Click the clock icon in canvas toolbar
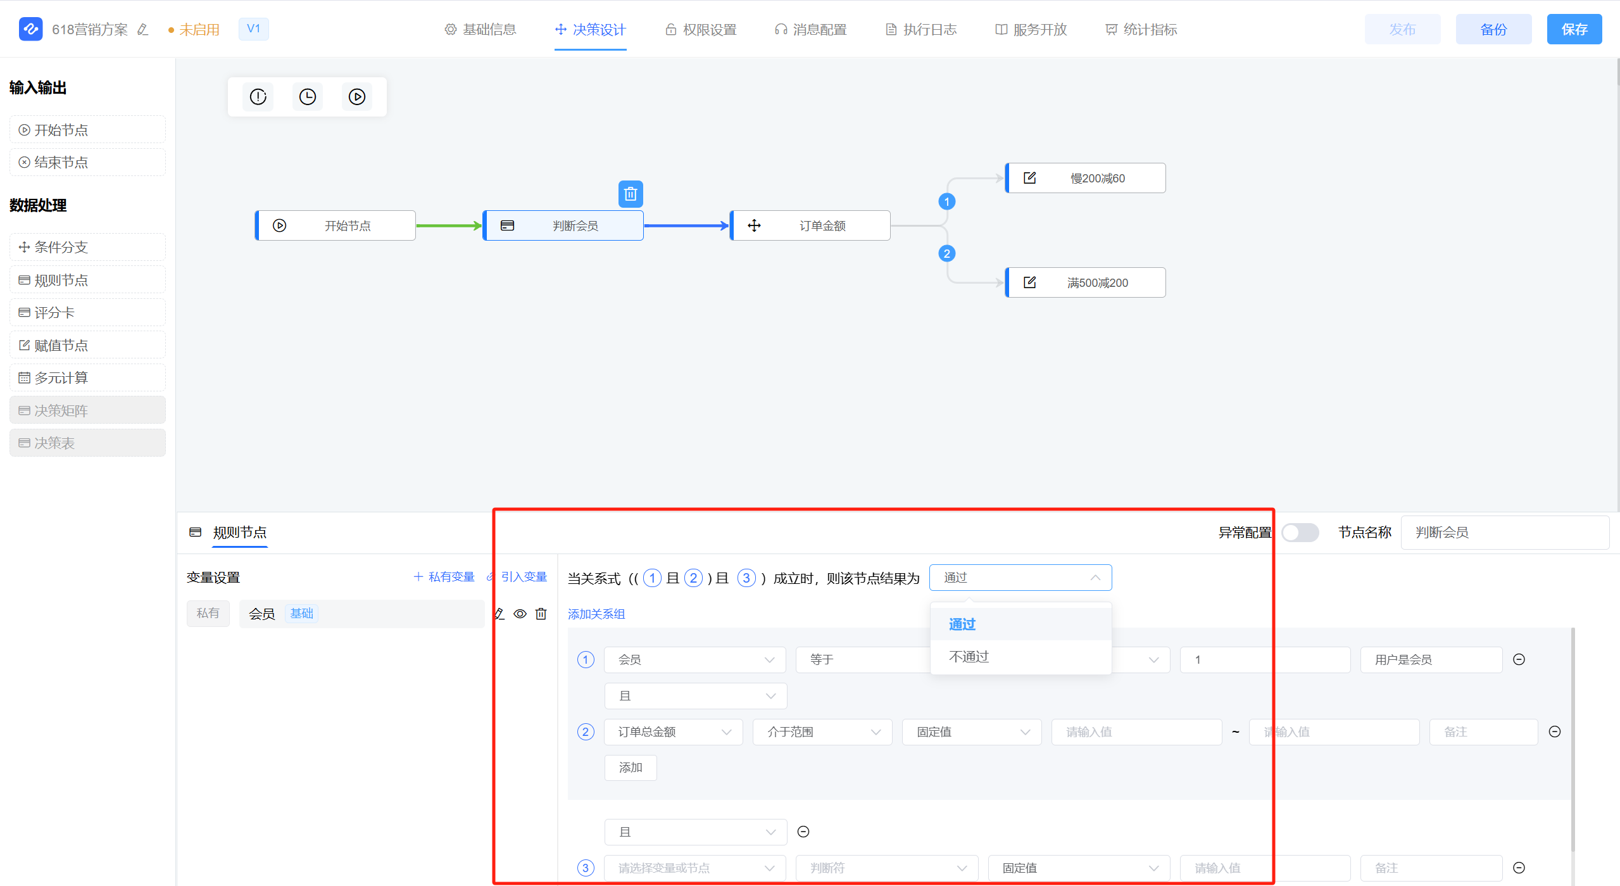Image resolution: width=1620 pixels, height=886 pixels. pyautogui.click(x=308, y=97)
